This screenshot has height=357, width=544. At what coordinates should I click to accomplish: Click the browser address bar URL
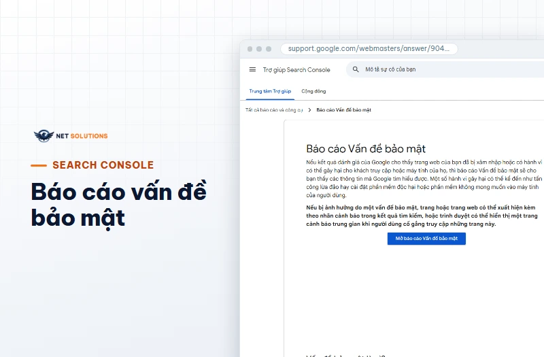tap(369, 48)
